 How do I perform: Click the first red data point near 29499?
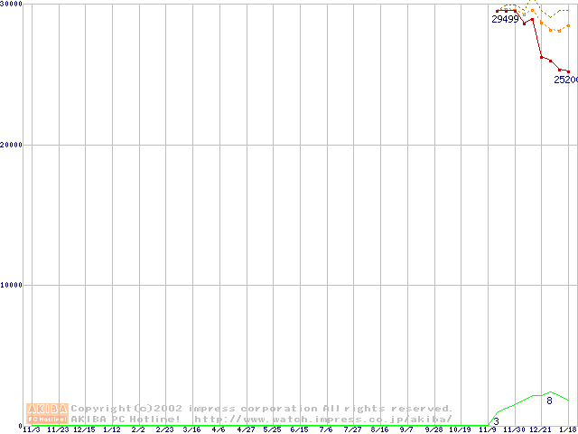498,11
